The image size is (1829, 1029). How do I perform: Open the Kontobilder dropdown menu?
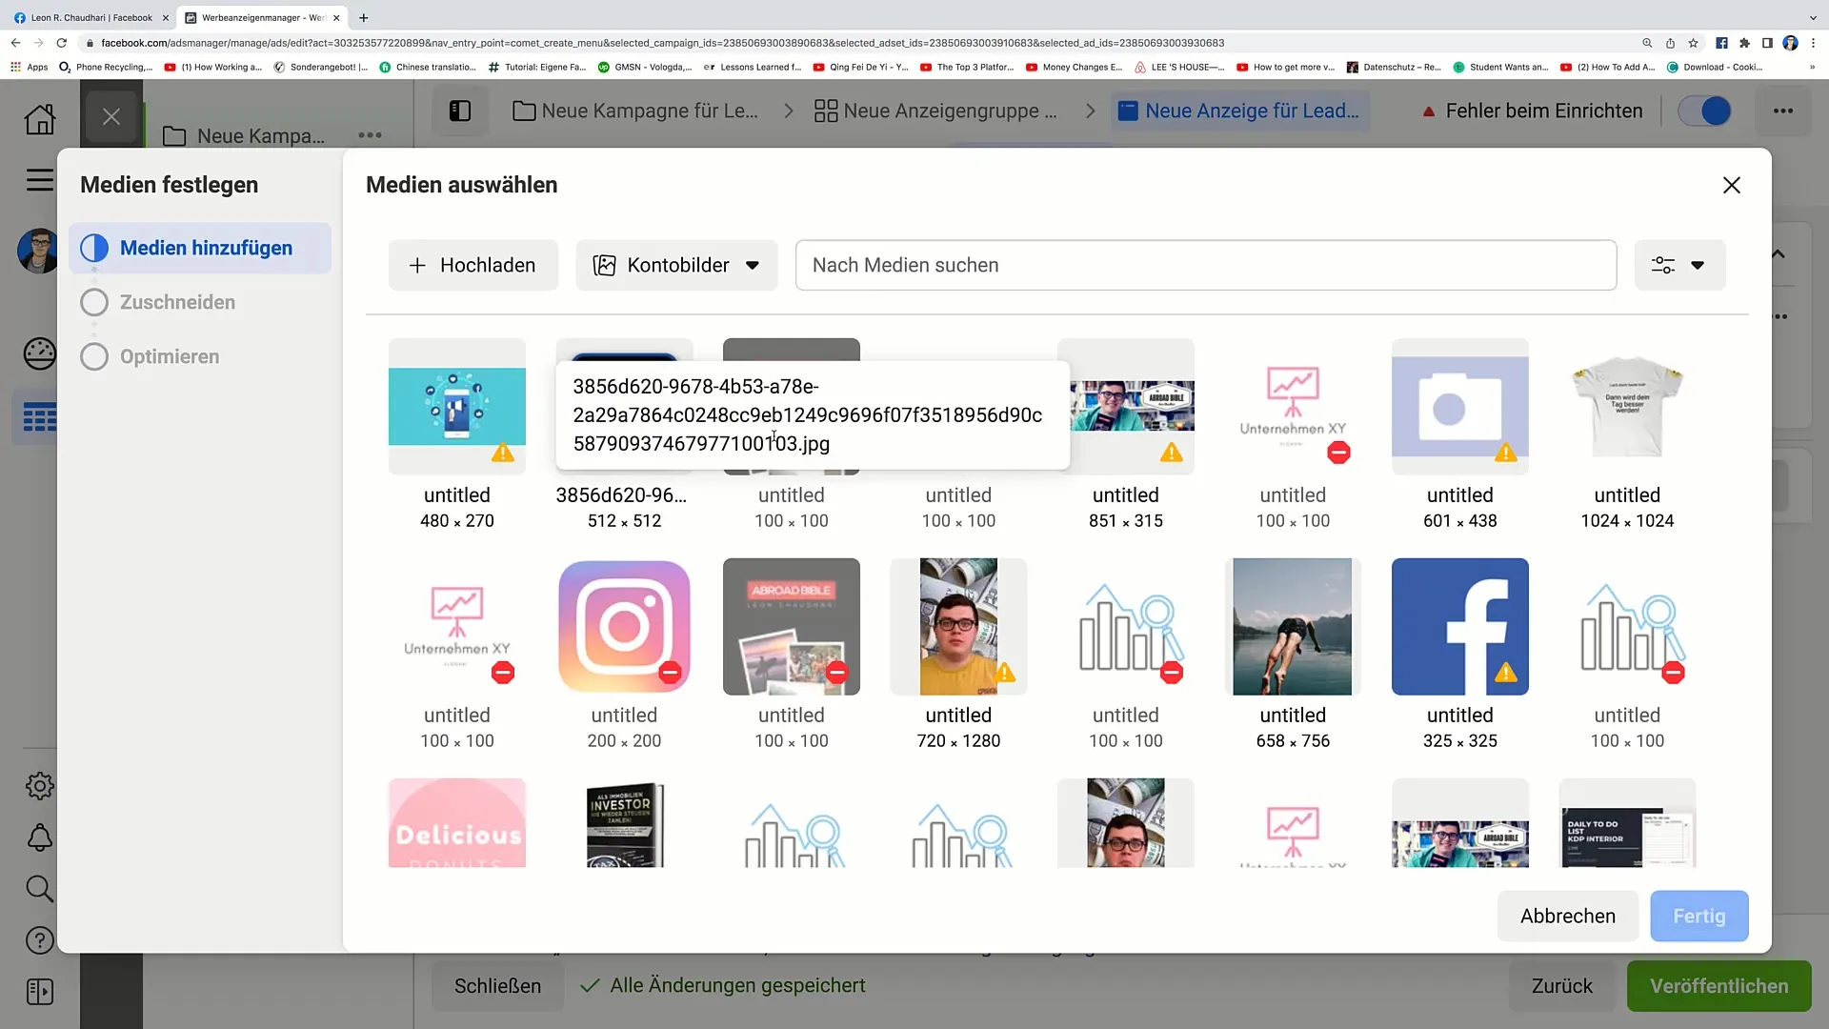tap(675, 265)
